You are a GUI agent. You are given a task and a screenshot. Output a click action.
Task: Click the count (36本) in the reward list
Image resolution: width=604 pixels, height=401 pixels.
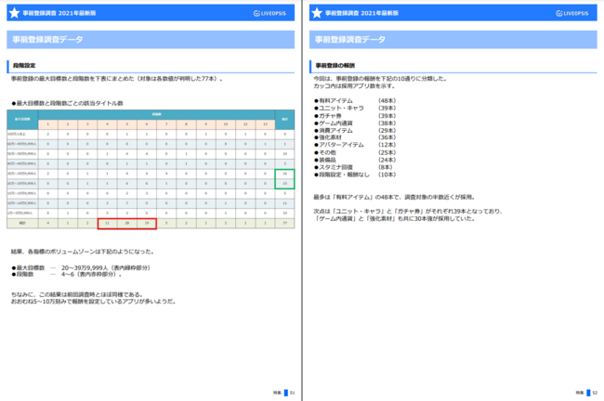(387, 137)
